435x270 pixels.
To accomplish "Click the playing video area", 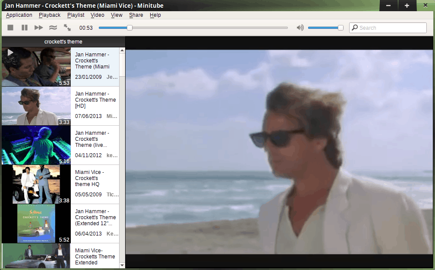I will 279,152.
